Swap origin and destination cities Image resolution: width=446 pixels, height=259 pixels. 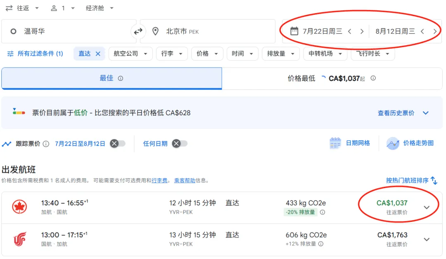click(138, 31)
